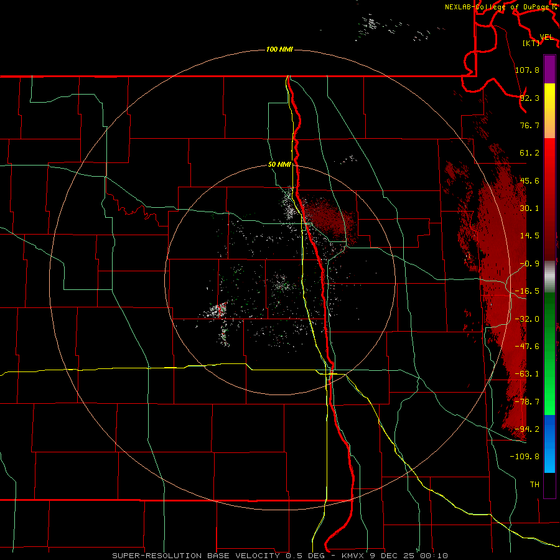Select the 61.2 velocity scale value
The height and width of the screenshot is (560, 560).
tap(530, 153)
